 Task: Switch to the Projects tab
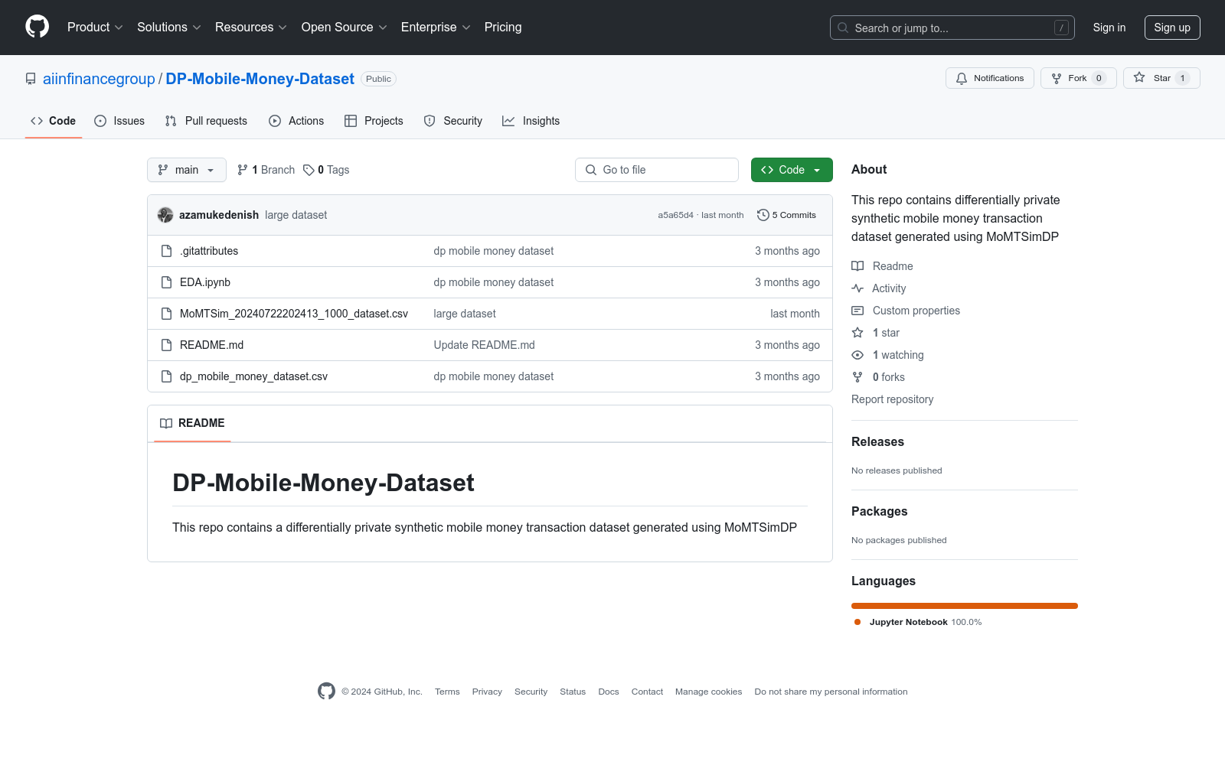pyautogui.click(x=374, y=121)
